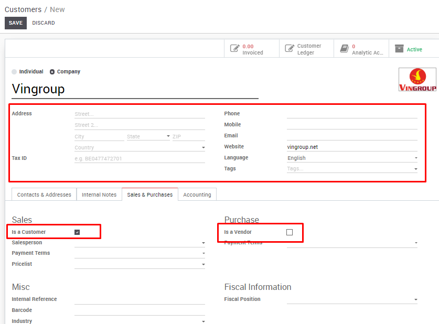439x324 pixels.
Task: Click the Internal Reference field
Action: coord(140,299)
